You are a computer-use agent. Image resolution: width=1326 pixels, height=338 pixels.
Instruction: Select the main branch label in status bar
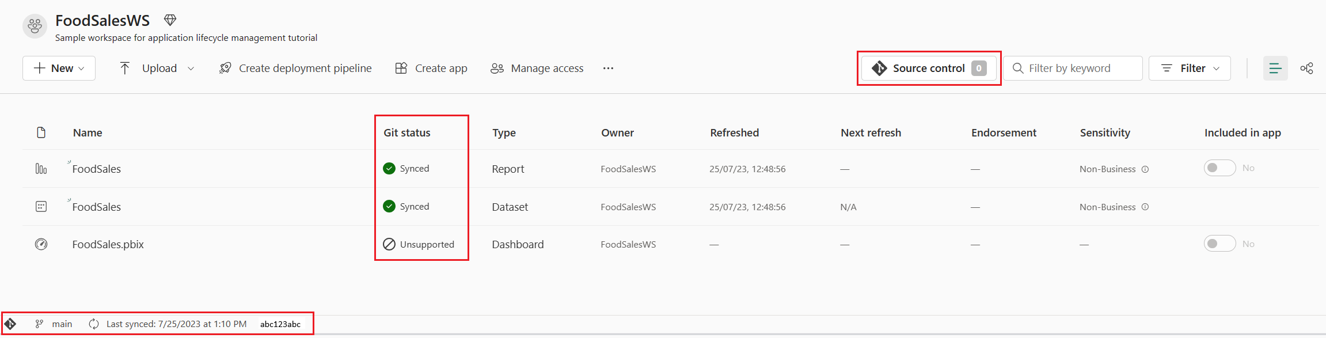tap(62, 324)
